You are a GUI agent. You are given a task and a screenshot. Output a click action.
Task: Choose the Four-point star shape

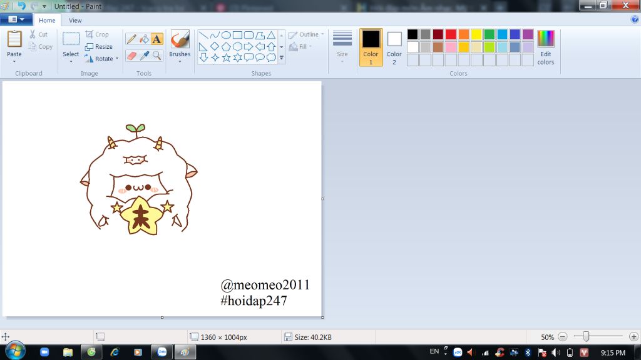215,57
